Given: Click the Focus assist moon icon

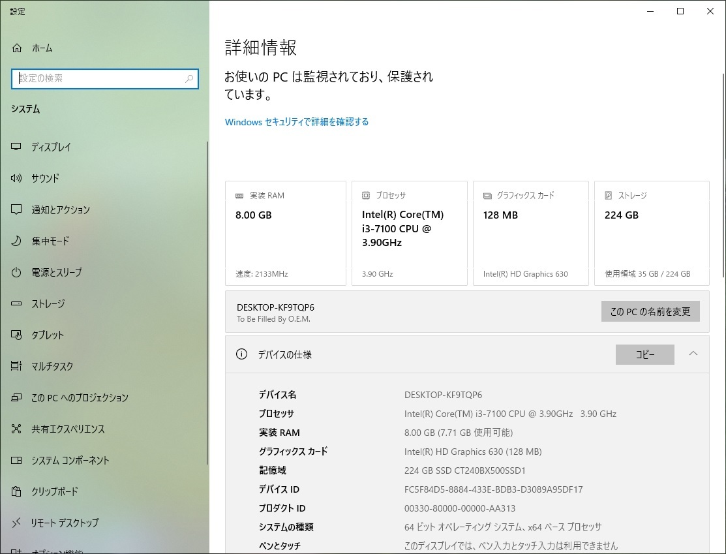Looking at the screenshot, I should [x=16, y=241].
